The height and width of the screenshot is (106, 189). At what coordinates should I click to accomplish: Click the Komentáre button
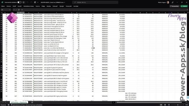pyautogui.click(x=175, y=6)
